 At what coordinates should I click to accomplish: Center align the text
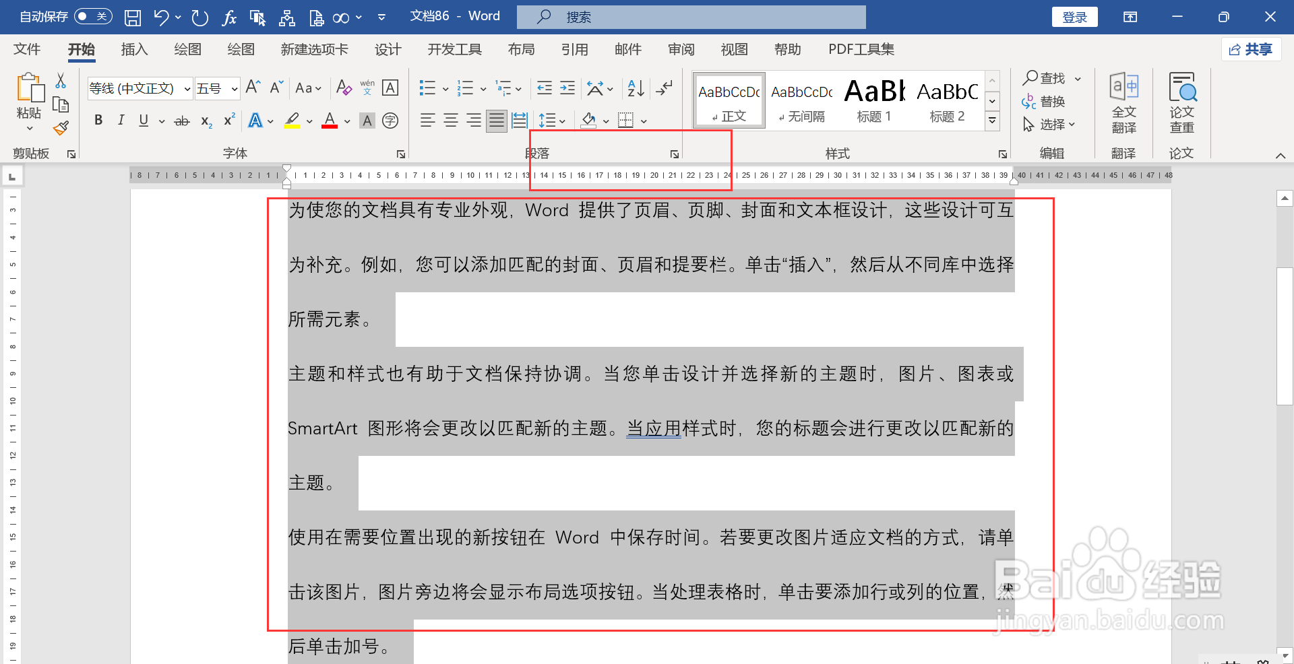[x=451, y=121]
